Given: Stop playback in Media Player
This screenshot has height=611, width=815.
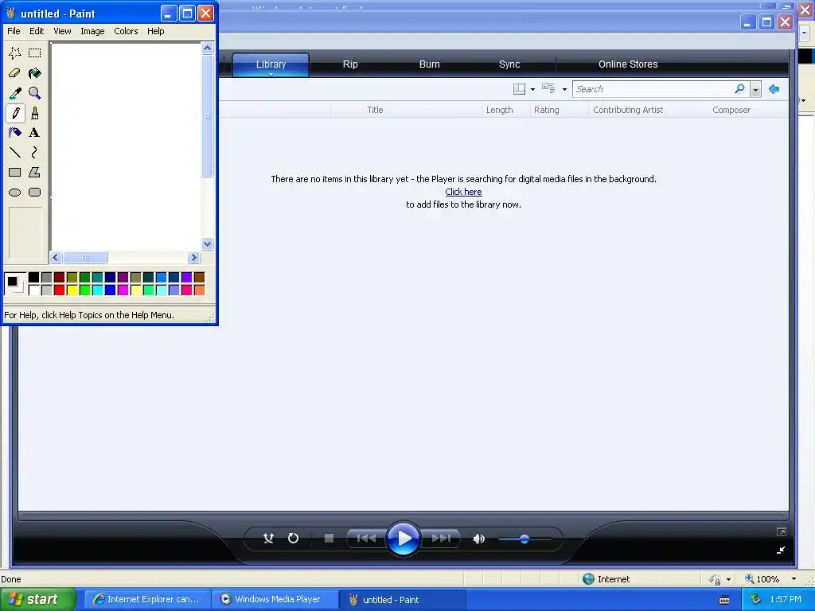Looking at the screenshot, I should click(x=329, y=539).
